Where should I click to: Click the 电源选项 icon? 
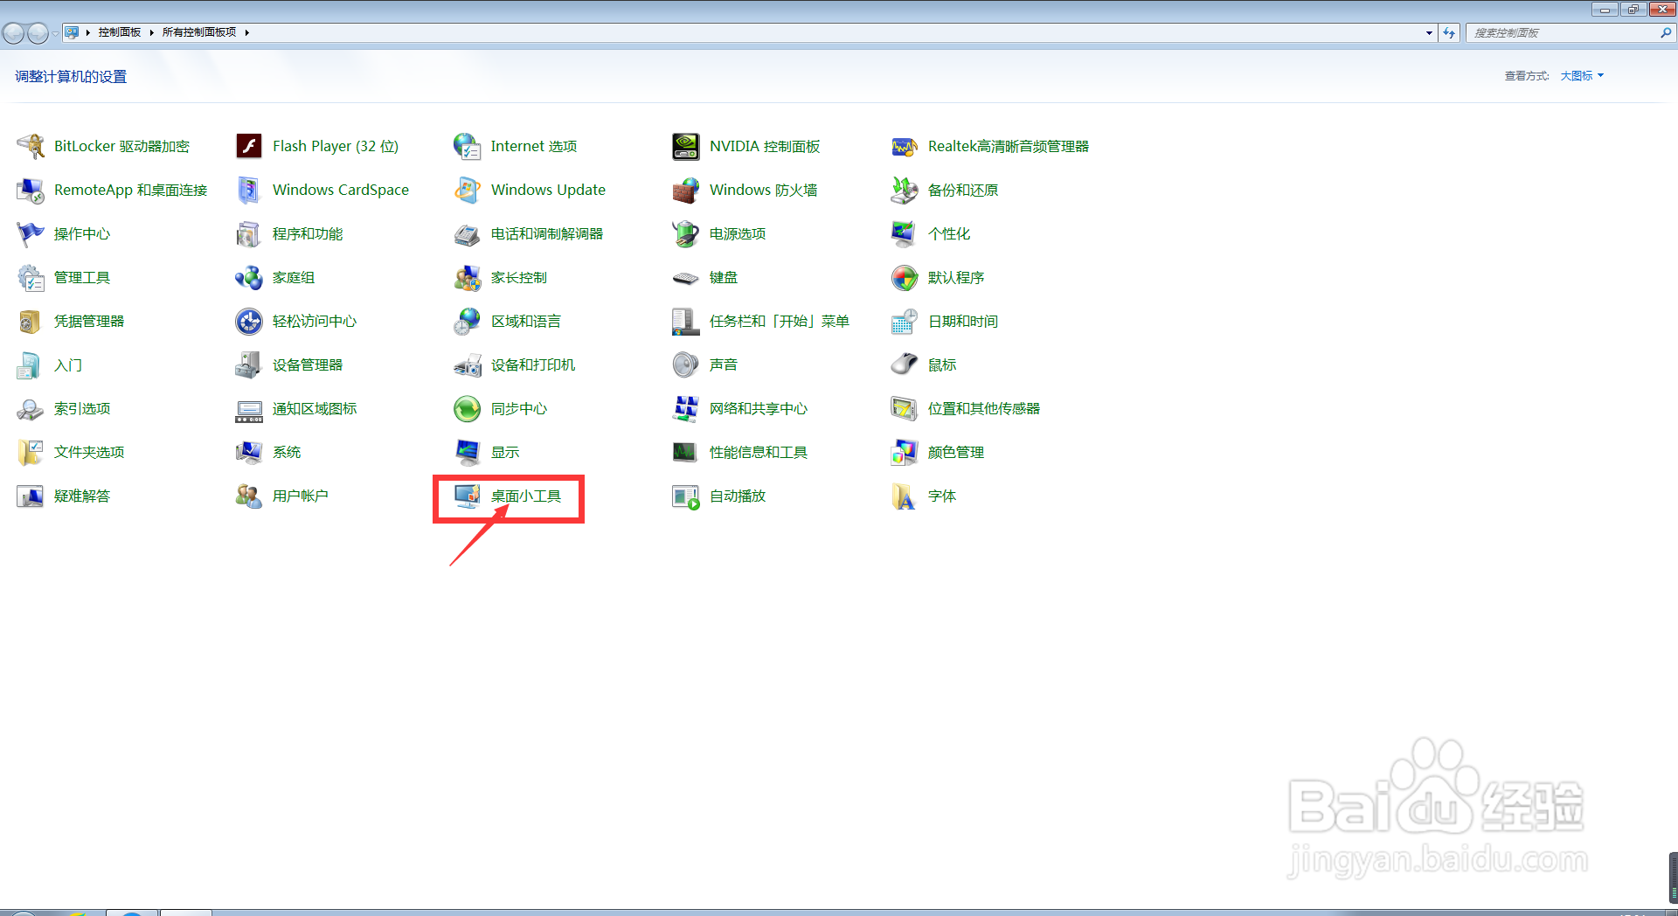click(x=686, y=233)
